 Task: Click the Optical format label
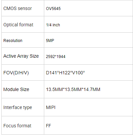(18, 25)
